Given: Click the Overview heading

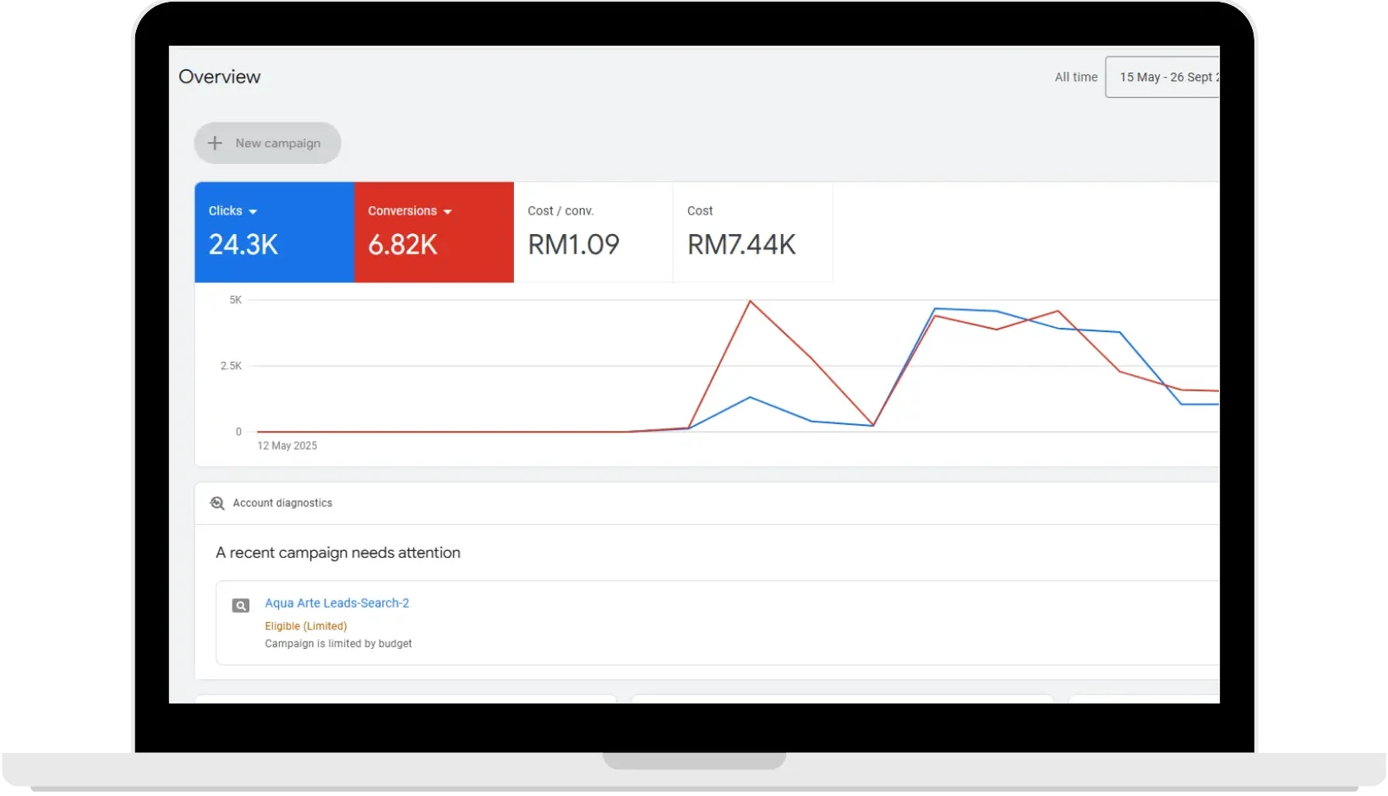Looking at the screenshot, I should [219, 76].
